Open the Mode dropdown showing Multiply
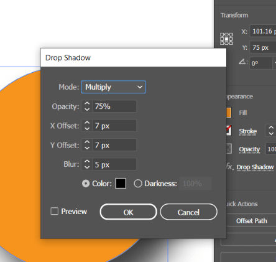Image resolution: width=276 pixels, height=262 pixels. [113, 87]
